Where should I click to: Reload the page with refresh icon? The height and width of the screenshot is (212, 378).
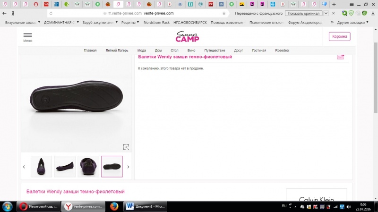51,14
